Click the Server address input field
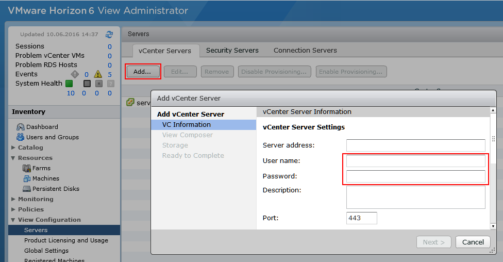This screenshot has width=503, height=262. tap(415, 145)
